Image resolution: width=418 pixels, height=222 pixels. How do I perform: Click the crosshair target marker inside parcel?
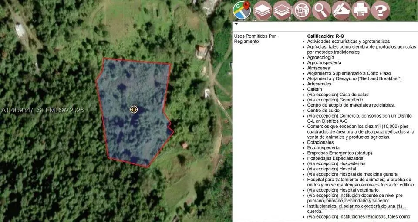(134, 109)
